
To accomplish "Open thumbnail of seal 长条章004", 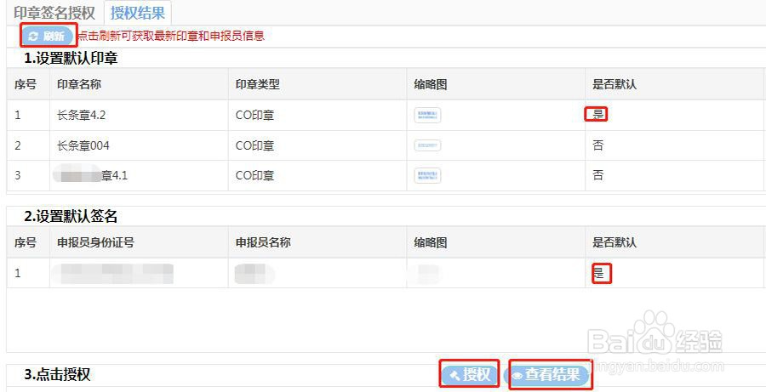I will coord(427,145).
